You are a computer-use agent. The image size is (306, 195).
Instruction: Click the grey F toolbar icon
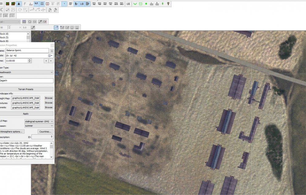[25, 4]
